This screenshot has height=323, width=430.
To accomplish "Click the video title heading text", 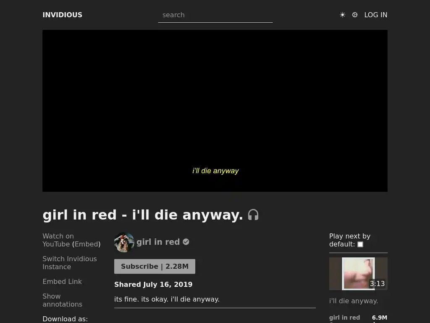I will point(143,215).
